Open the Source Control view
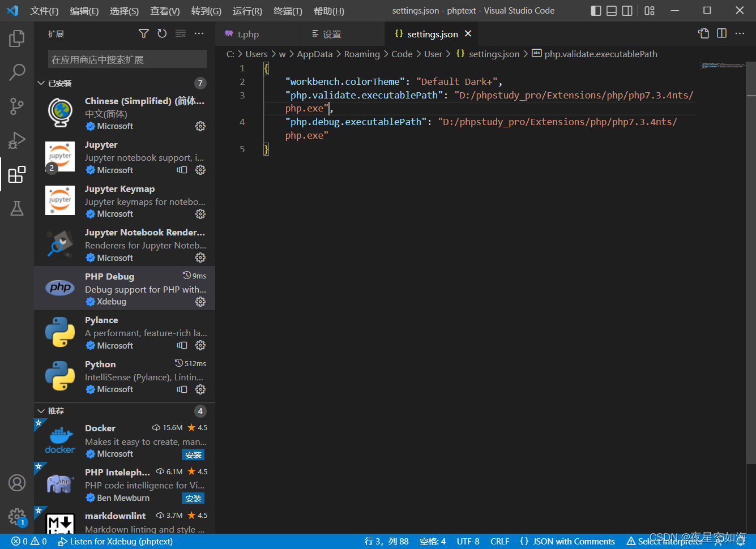 point(17,106)
